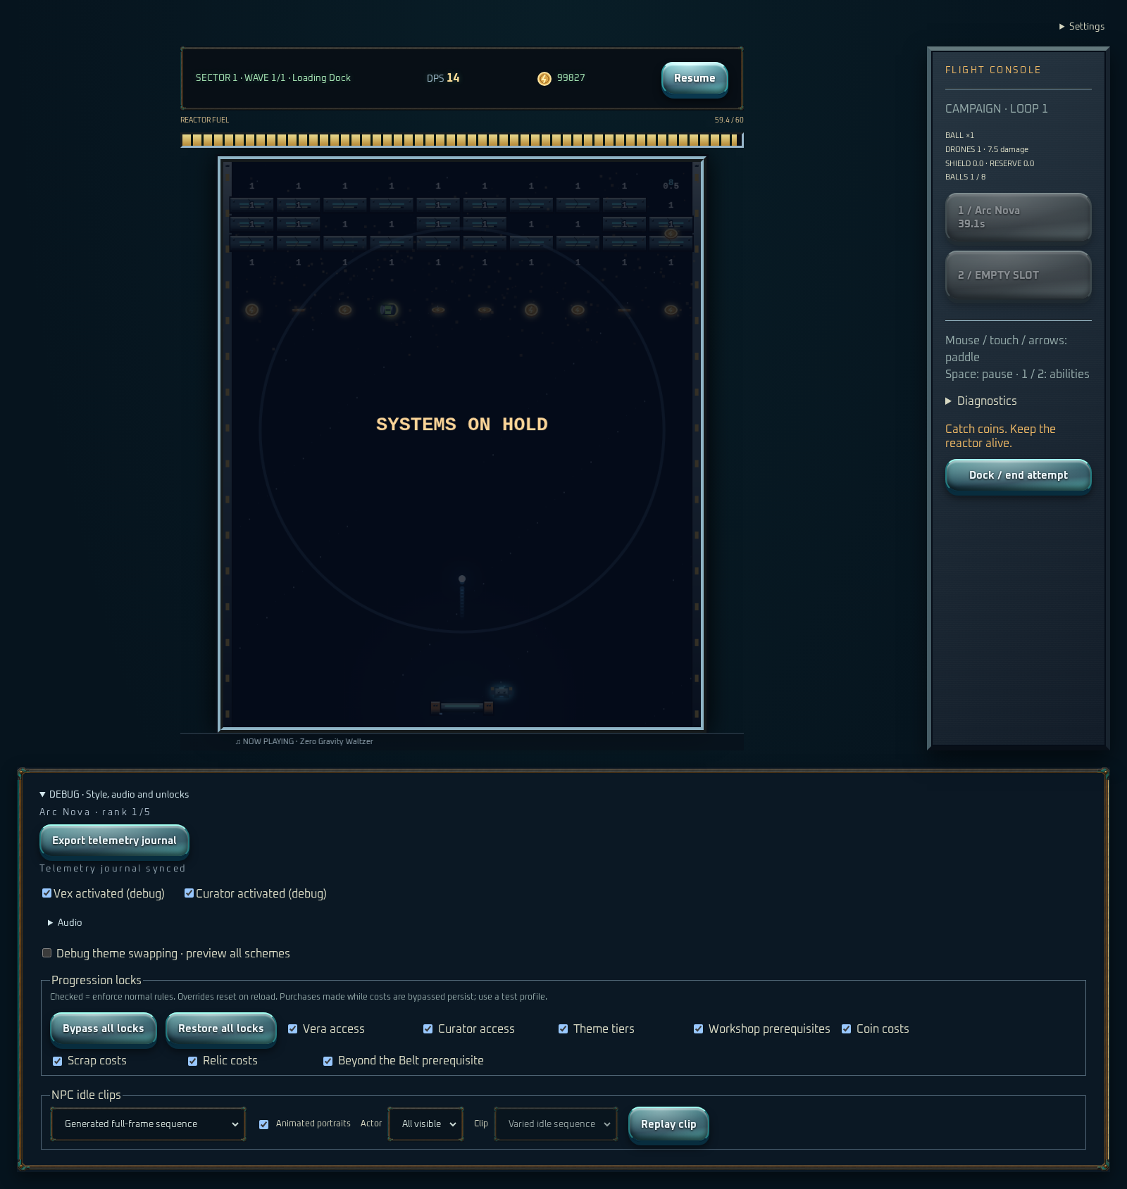Click Dock / end attempt button
This screenshot has width=1127, height=1189.
(1019, 475)
